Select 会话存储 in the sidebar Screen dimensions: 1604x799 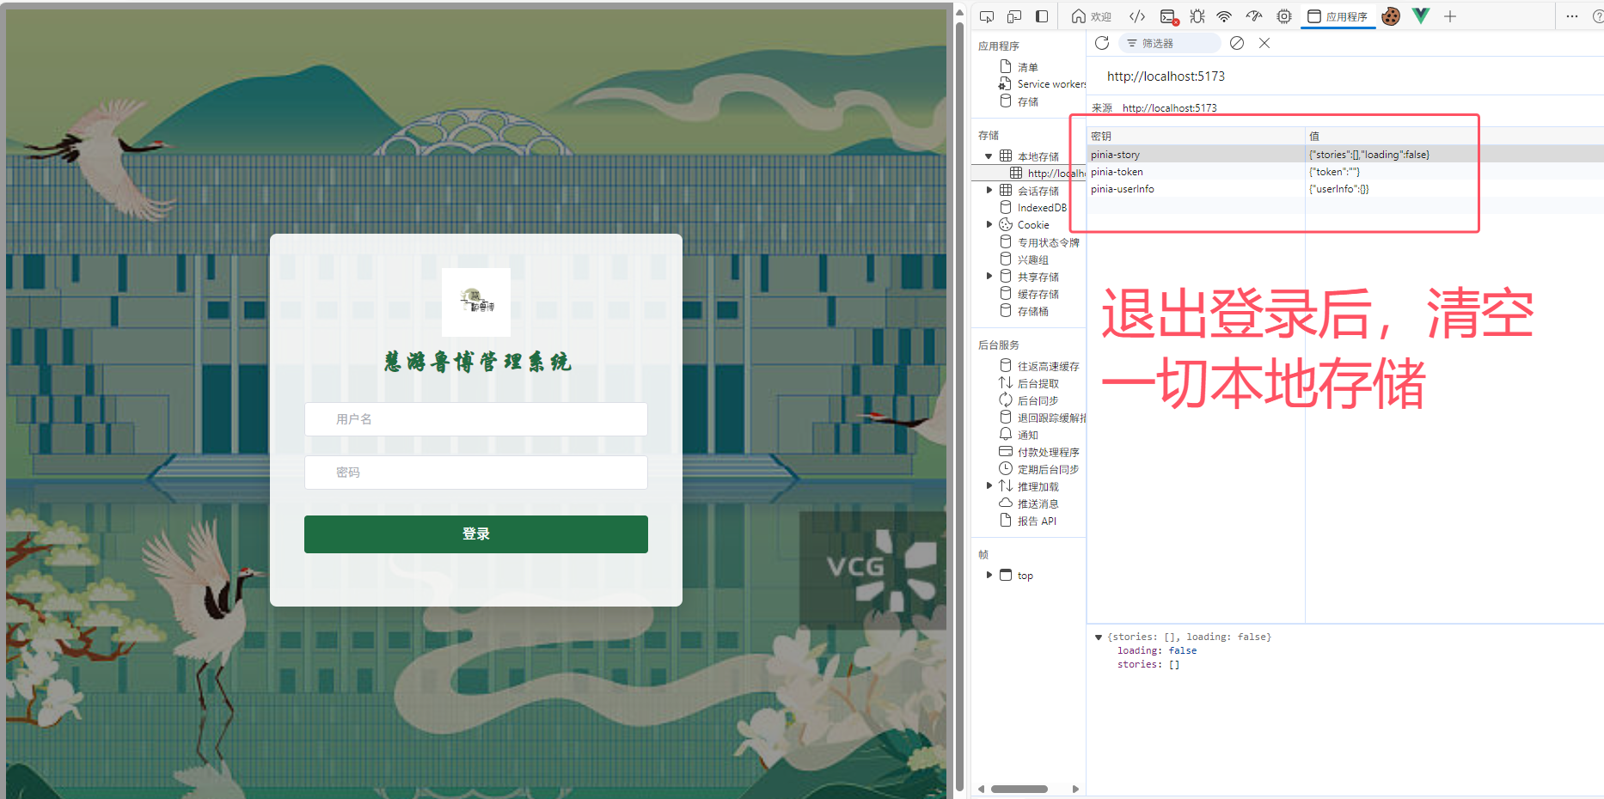tap(1038, 191)
